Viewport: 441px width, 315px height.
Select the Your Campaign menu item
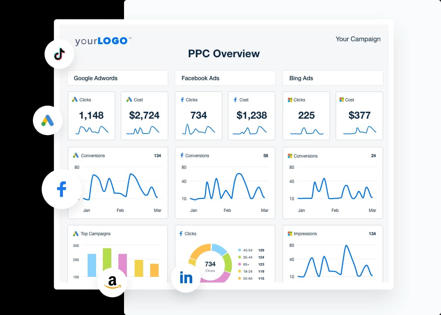358,39
